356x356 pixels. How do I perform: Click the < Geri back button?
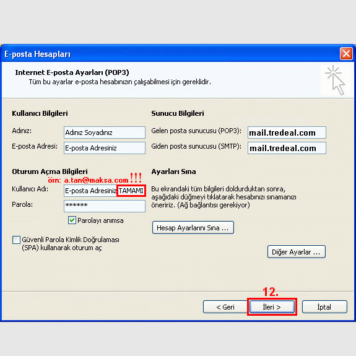tap(225, 307)
